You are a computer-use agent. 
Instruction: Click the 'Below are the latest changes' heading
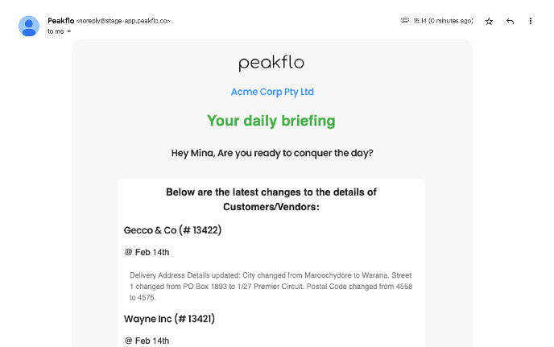pos(271,200)
